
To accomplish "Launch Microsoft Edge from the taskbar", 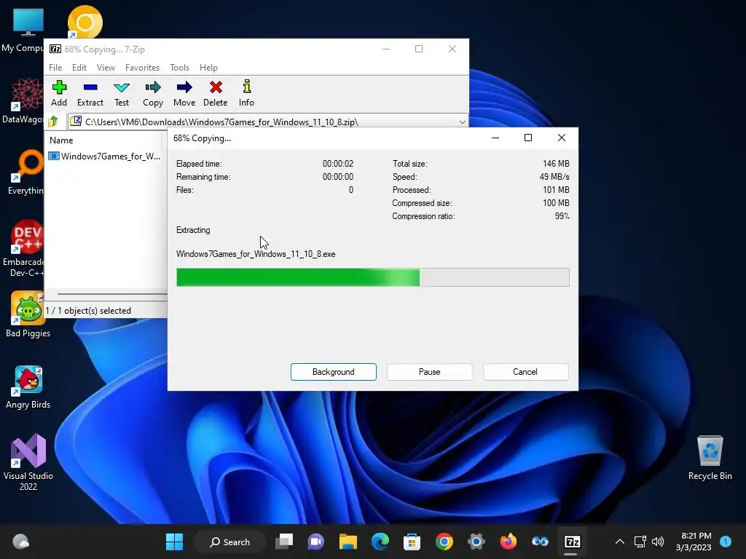I will point(380,542).
